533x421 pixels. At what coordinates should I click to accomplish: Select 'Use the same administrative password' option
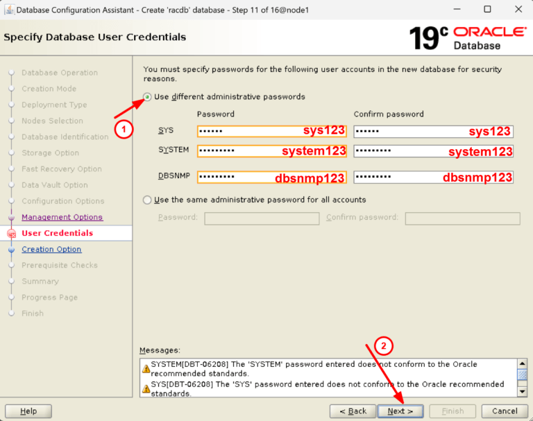click(147, 200)
